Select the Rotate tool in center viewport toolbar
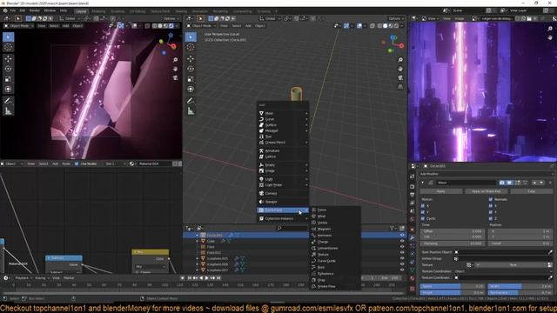557x313 pixels. point(191,69)
